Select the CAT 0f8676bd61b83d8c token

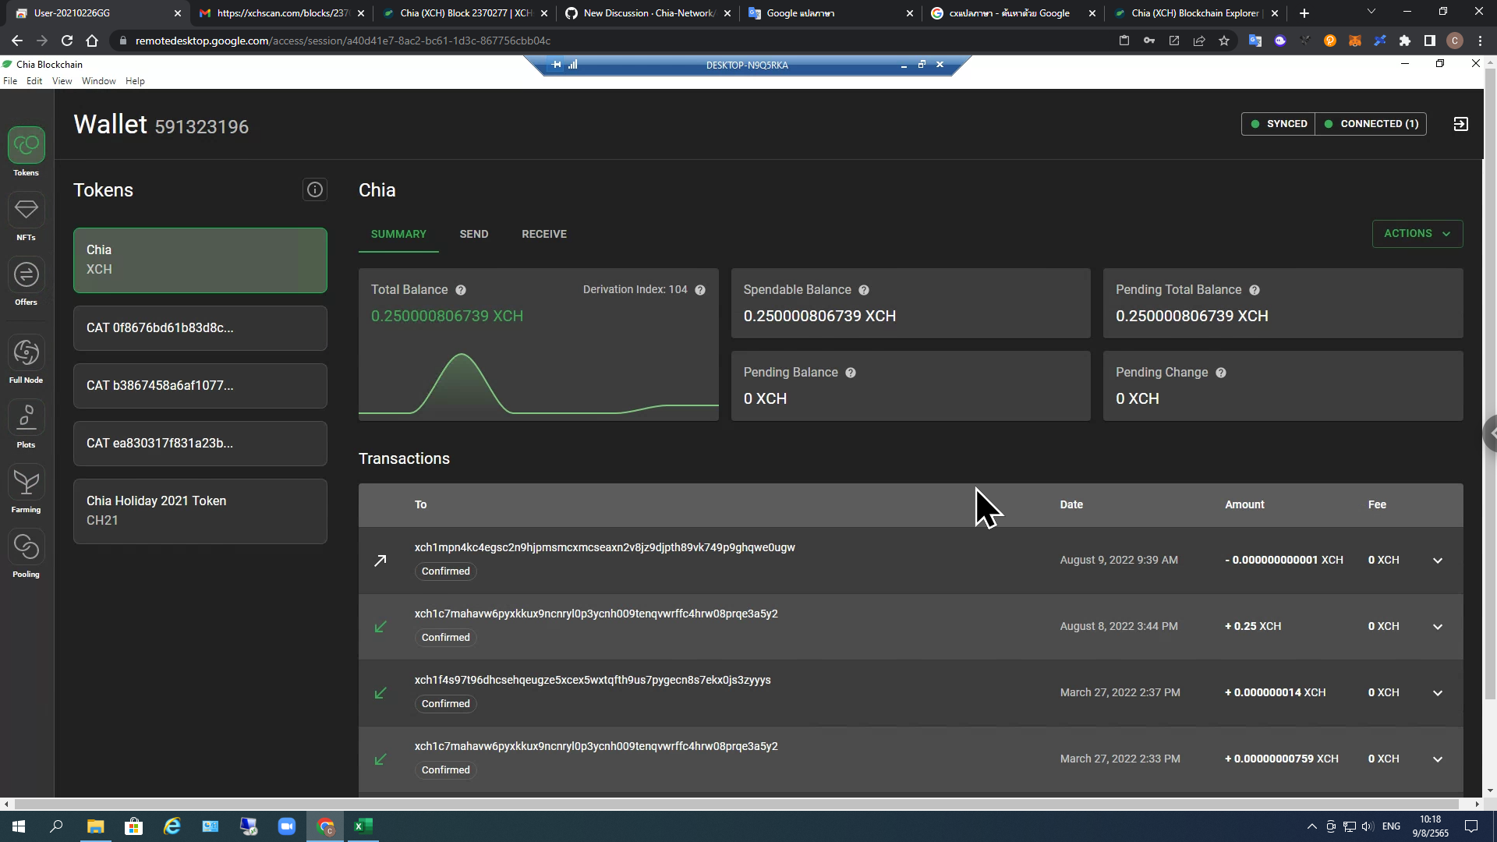click(x=200, y=328)
